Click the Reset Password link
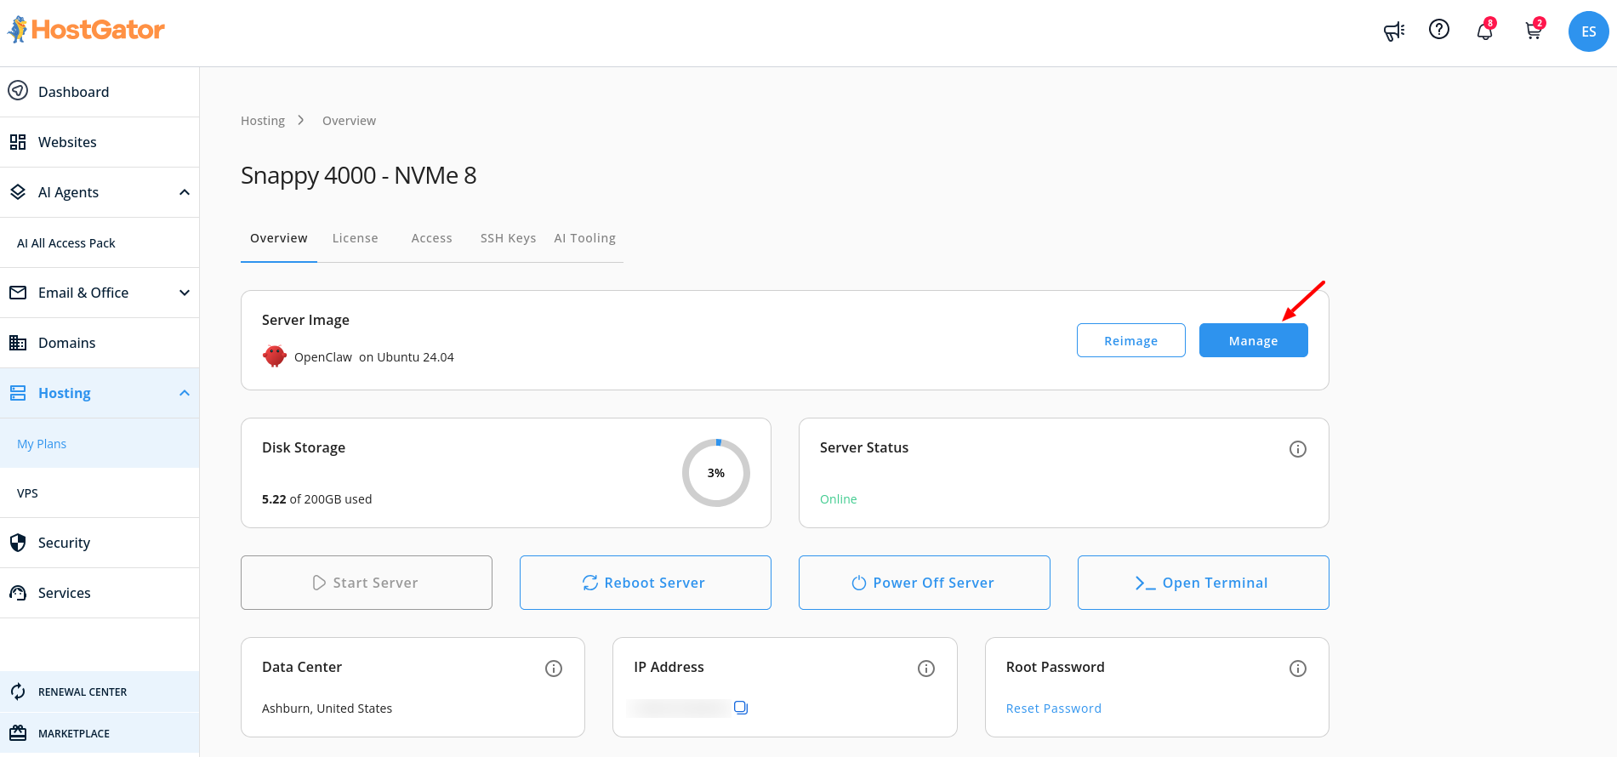 [x=1054, y=709]
